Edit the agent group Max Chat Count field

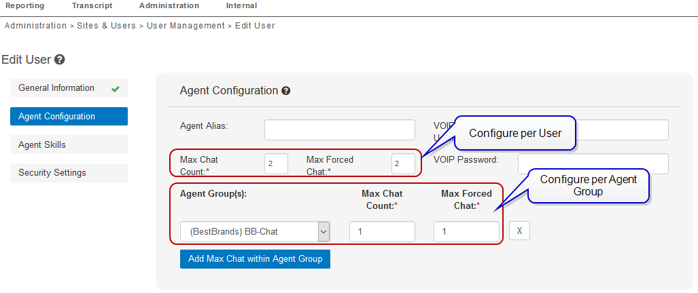coord(382,231)
